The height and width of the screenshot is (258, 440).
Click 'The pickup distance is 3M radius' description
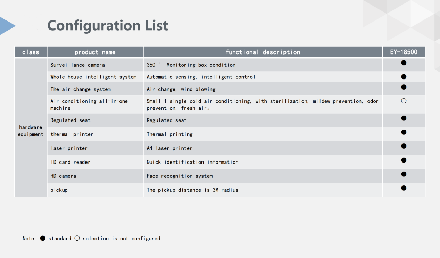(x=192, y=190)
